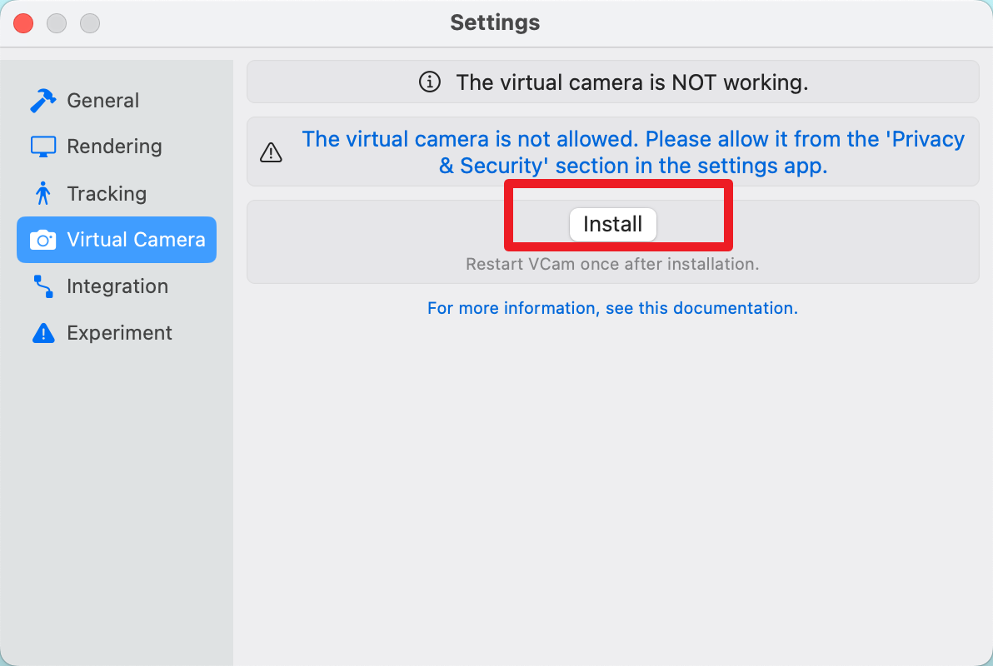Select the Virtual Camera tab label
The width and height of the screenshot is (993, 666).
coord(136,240)
